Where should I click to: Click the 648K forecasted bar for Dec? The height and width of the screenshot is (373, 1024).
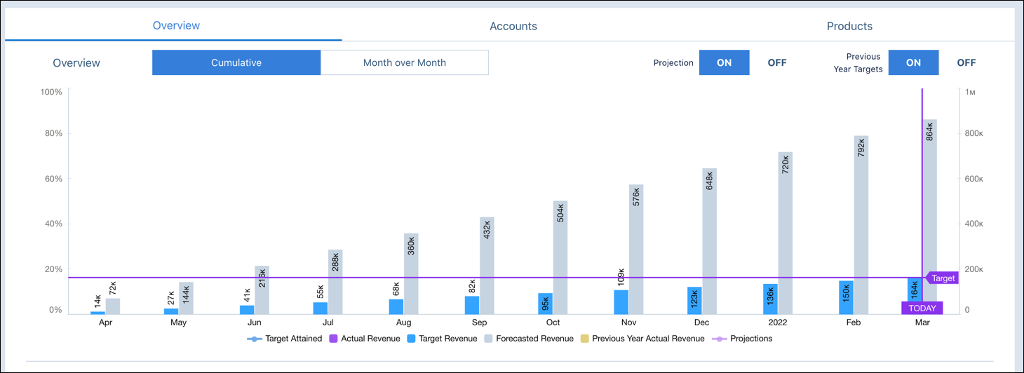tap(710, 241)
